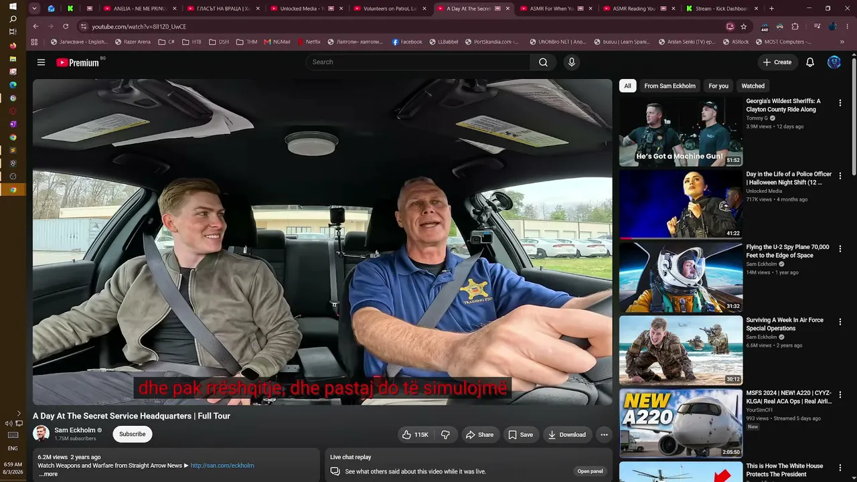The height and width of the screenshot is (482, 857).
Task: Open the DSH bookmarks folder
Action: (x=218, y=42)
